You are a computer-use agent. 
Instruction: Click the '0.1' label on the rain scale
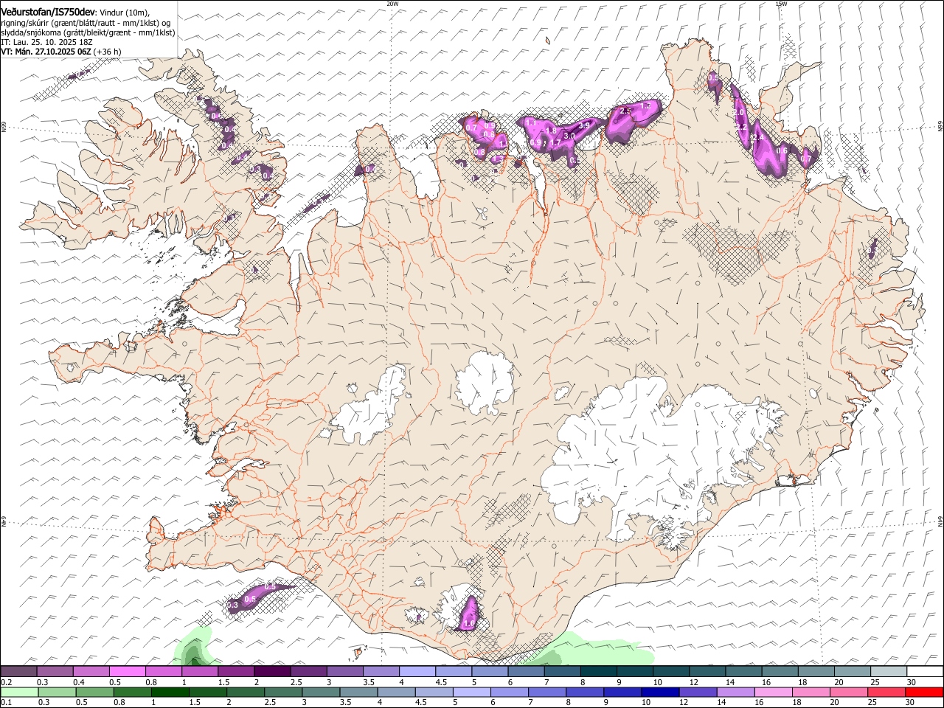click(6, 703)
